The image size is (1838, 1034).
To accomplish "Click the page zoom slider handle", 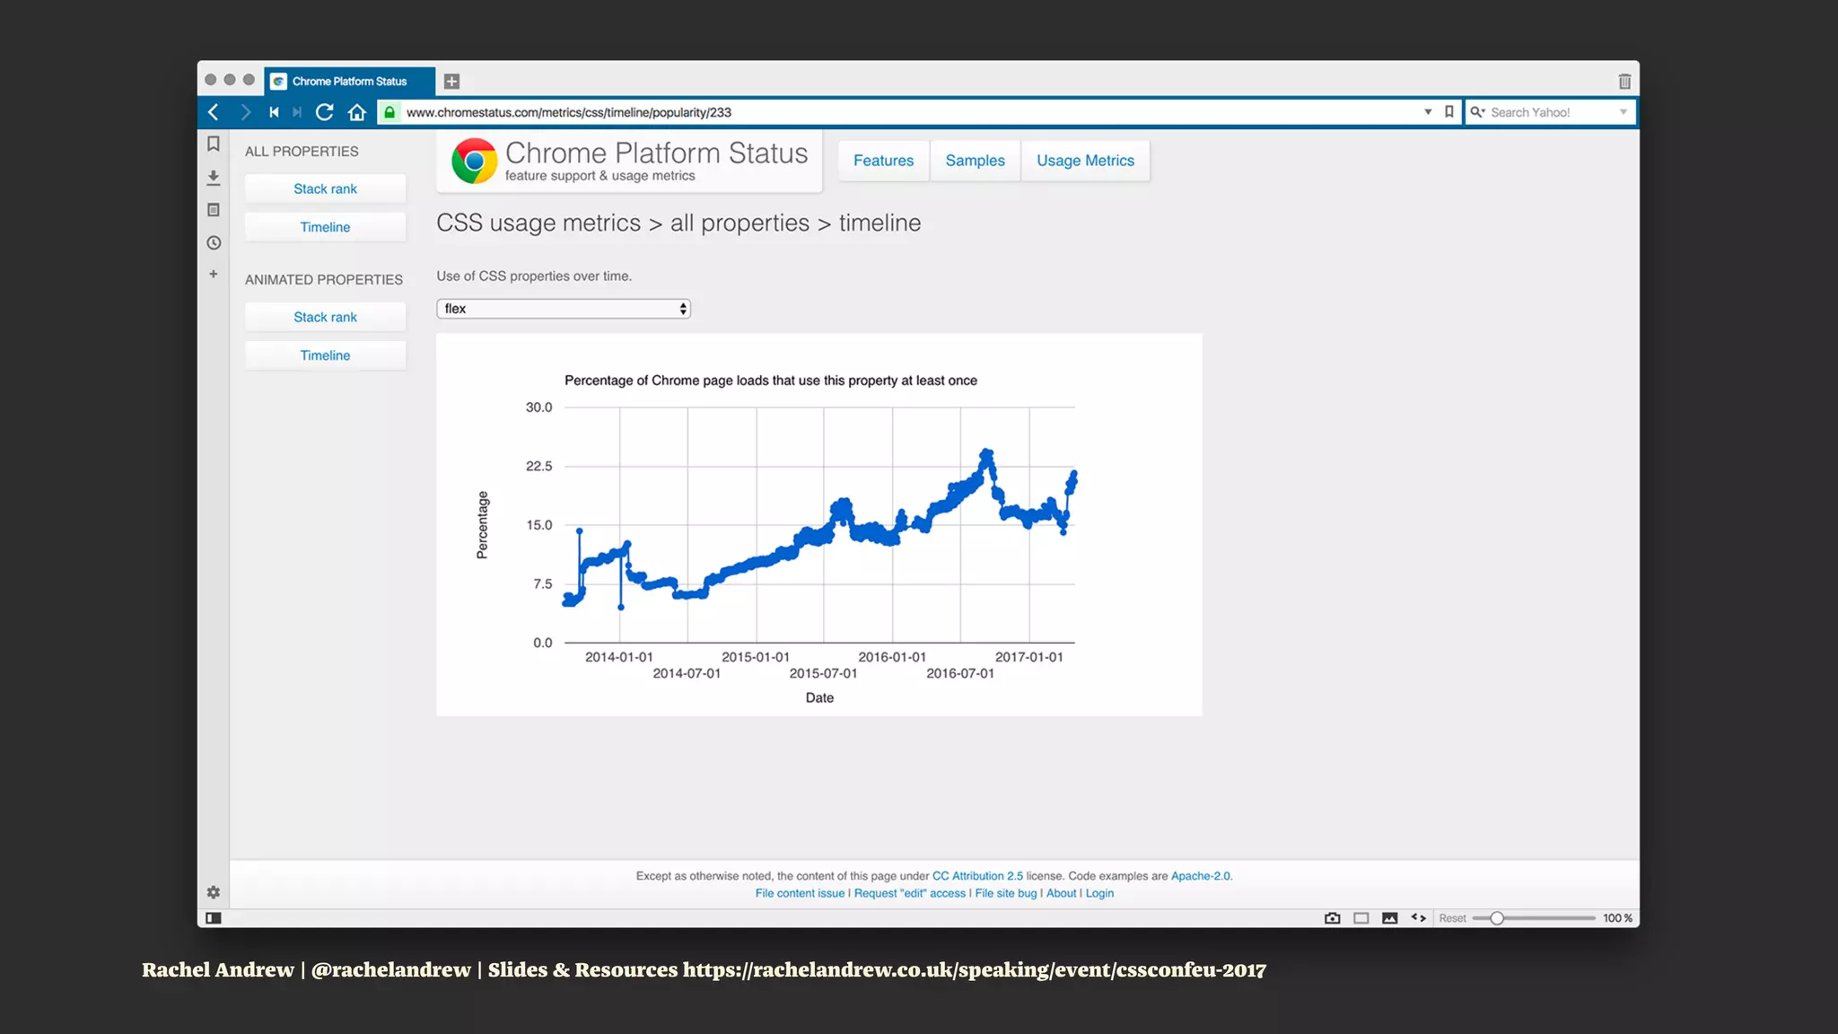I will (1497, 918).
